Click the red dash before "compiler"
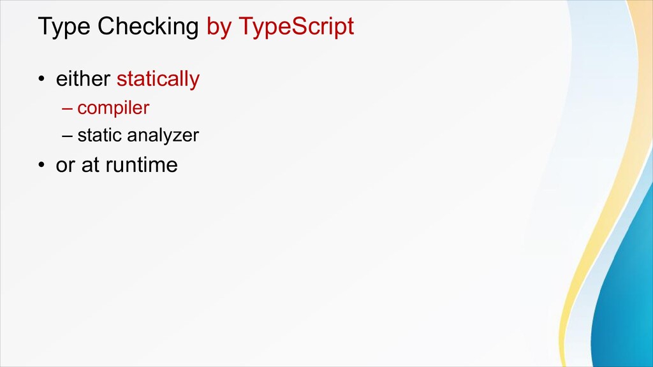The image size is (653, 367). click(x=68, y=108)
